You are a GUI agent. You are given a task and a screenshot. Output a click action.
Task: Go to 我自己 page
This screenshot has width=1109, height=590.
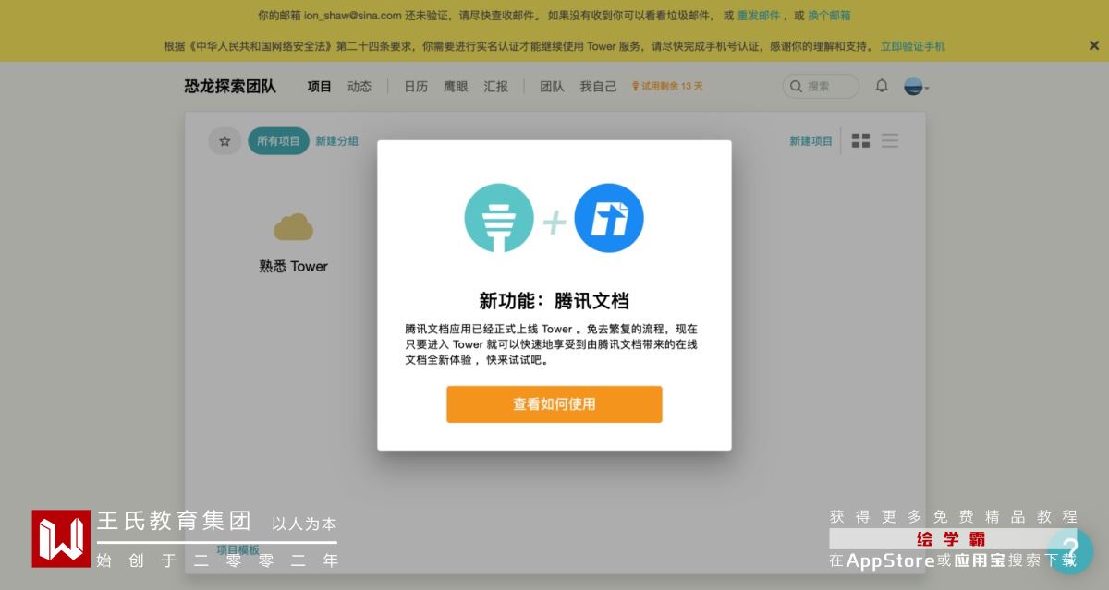pyautogui.click(x=598, y=86)
